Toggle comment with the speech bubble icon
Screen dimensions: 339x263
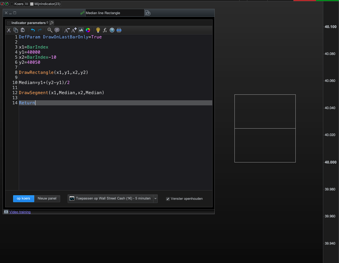coord(57,30)
